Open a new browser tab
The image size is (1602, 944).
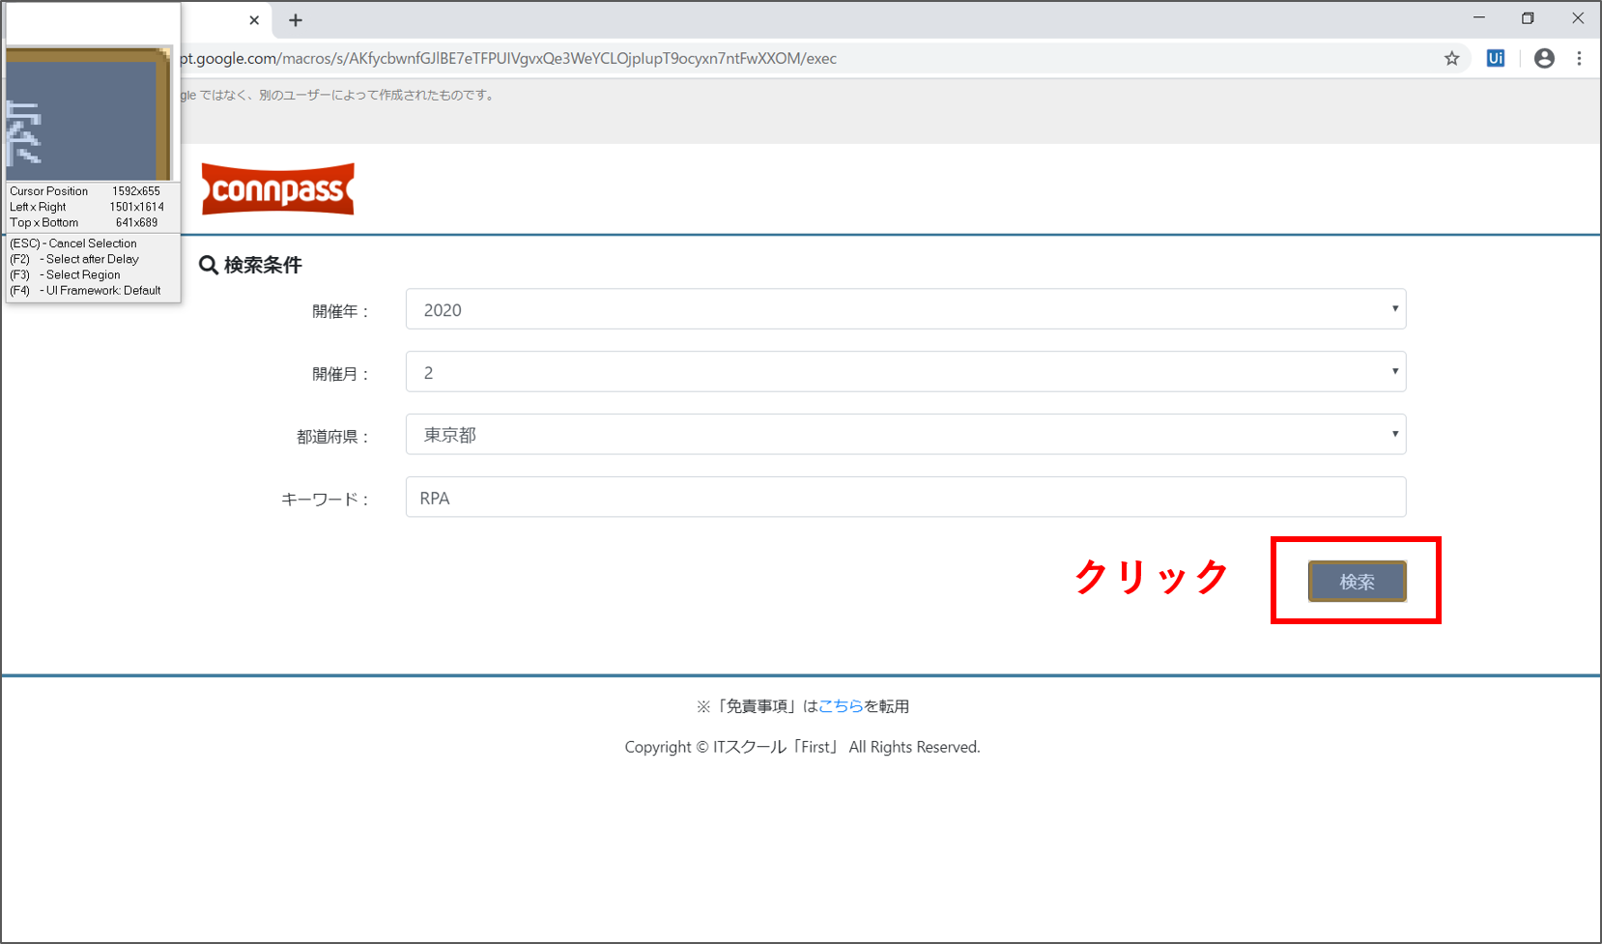coord(296,20)
